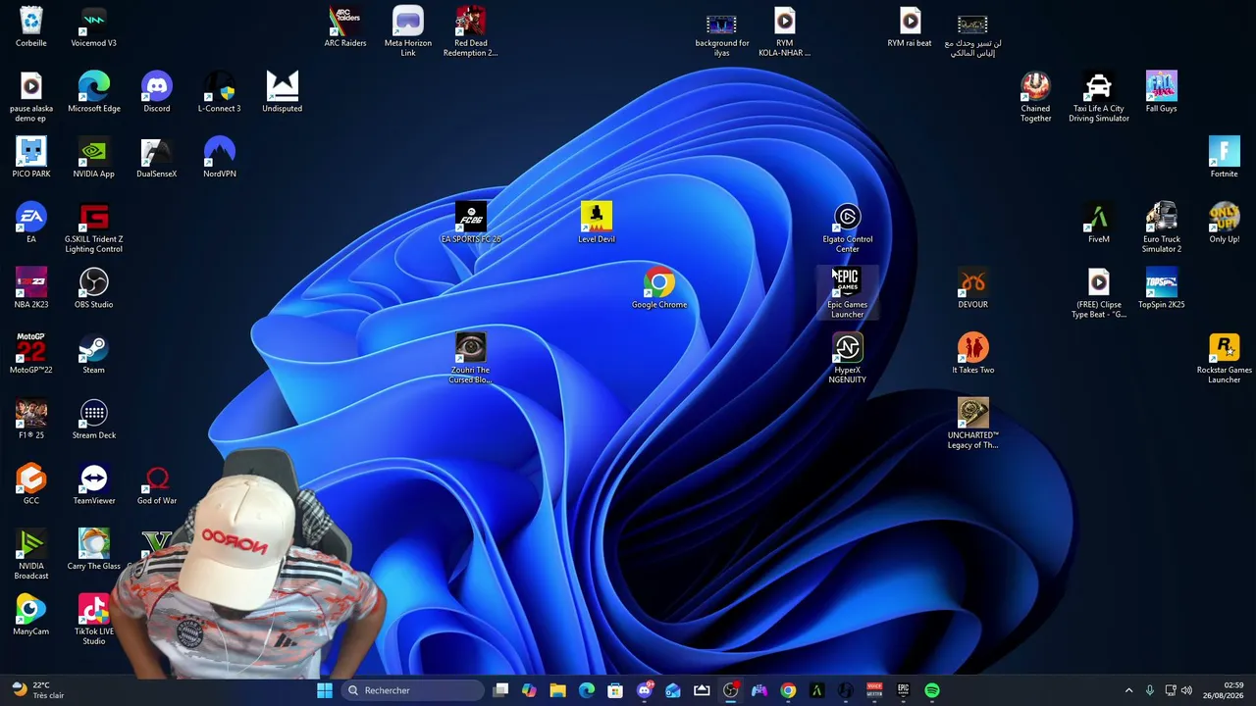The width and height of the screenshot is (1256, 706).
Task: Open the Corbeille recycle bin
Action: (x=31, y=27)
